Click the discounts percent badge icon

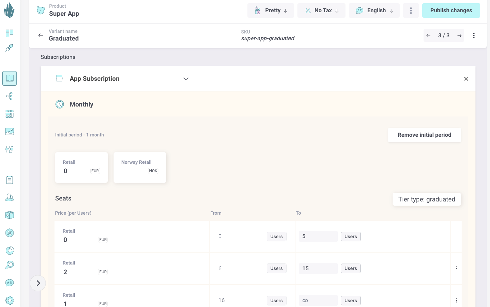pyautogui.click(x=10, y=233)
